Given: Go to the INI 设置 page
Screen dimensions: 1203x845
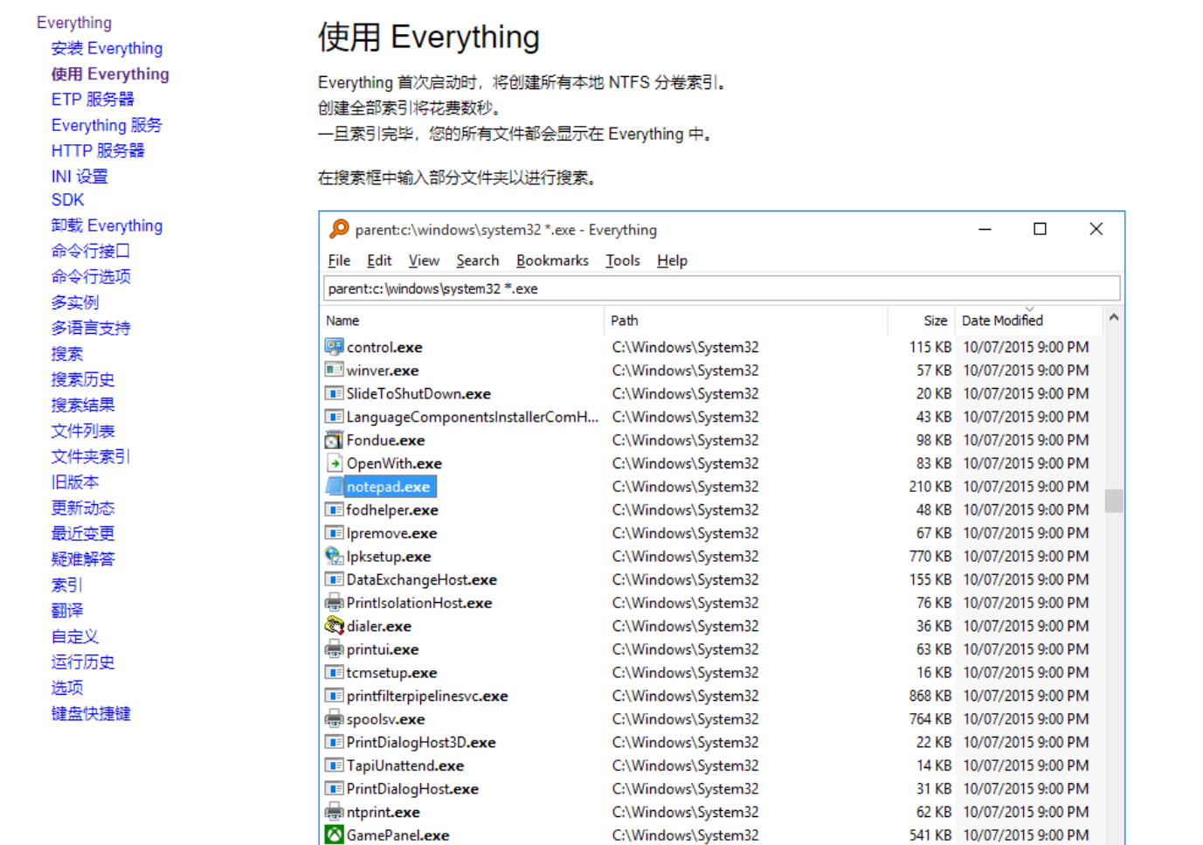Looking at the screenshot, I should click(x=80, y=177).
